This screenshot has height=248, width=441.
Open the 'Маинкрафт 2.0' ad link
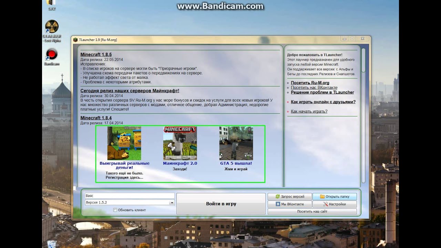pos(180,163)
